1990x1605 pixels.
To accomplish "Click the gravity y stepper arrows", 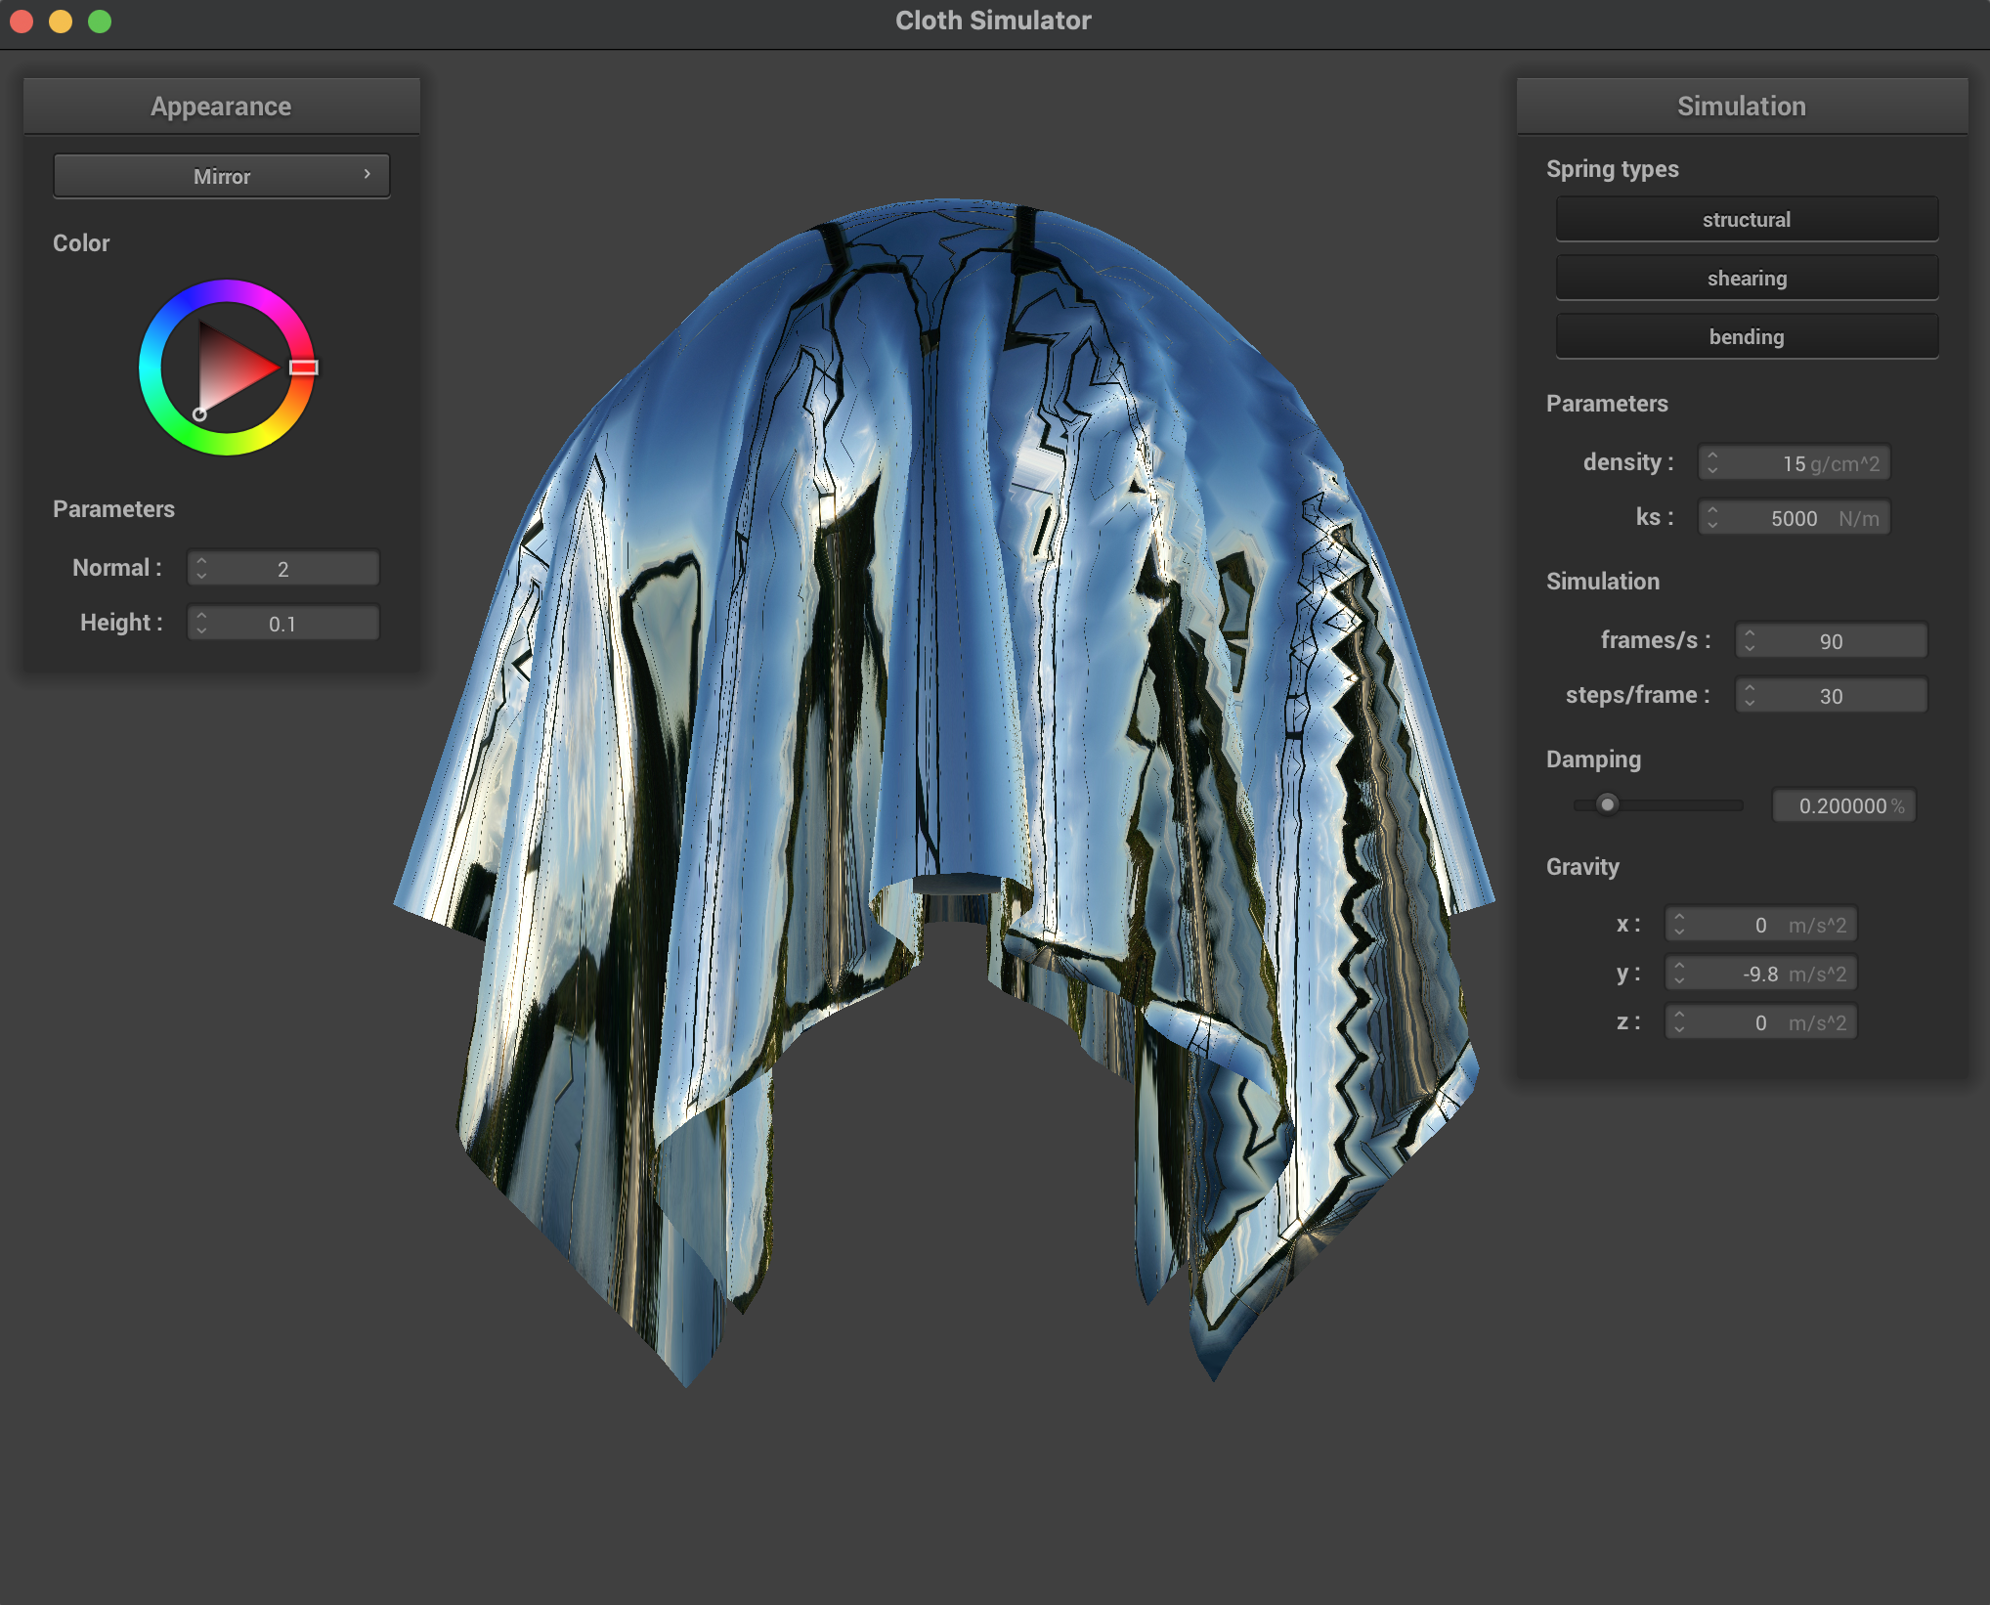I will pyautogui.click(x=1679, y=973).
